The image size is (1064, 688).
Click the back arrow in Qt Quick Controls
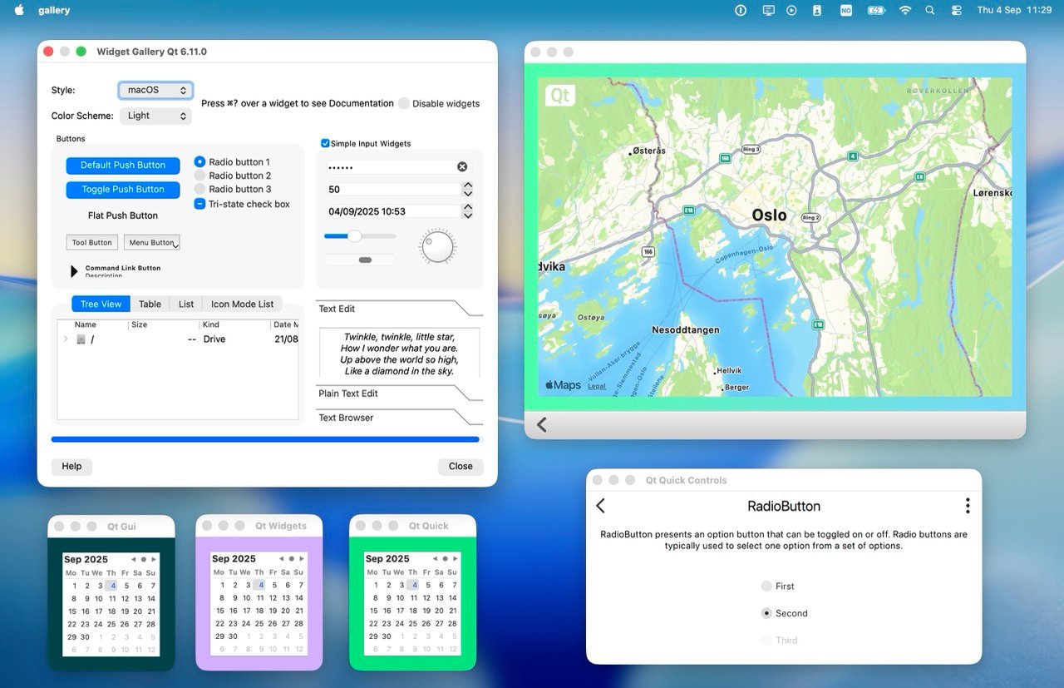point(600,505)
